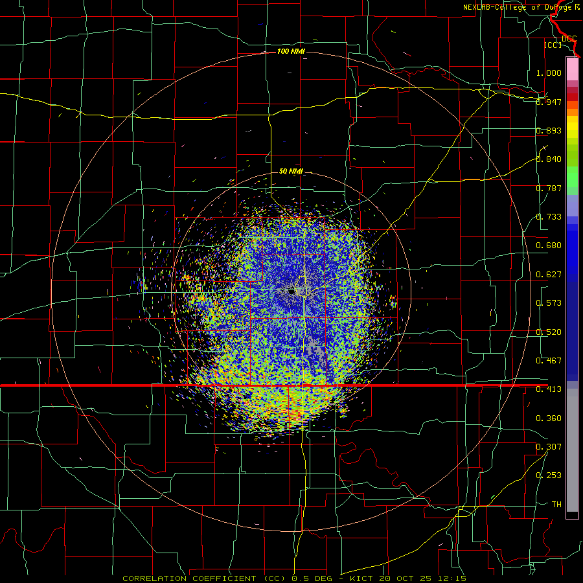Click the 0.733 legend value
The image size is (583, 583).
point(549,217)
